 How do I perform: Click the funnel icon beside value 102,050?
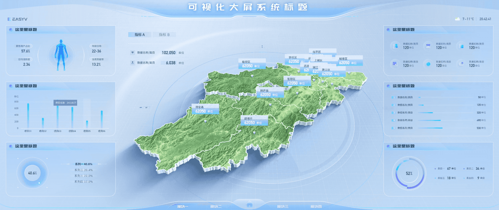click(x=132, y=53)
